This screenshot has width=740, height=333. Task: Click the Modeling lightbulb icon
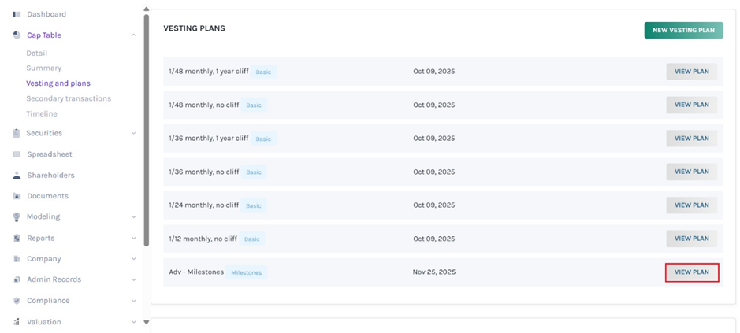pyautogui.click(x=17, y=217)
